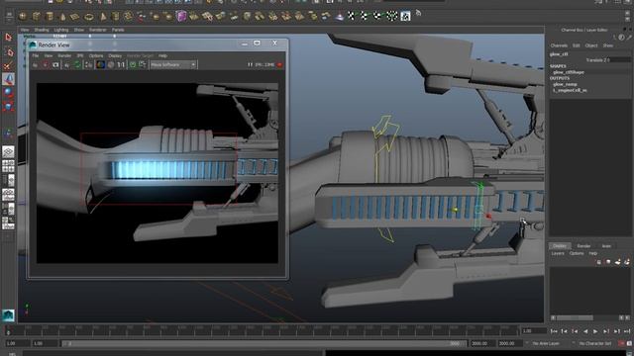
Task: Activate the Select tool arrow in toolbox
Action: point(9,38)
